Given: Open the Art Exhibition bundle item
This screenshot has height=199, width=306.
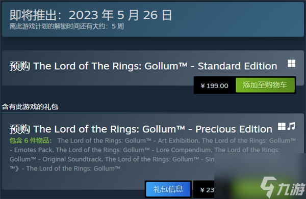Looking at the screenshot, I should pyautogui.click(x=128, y=140).
